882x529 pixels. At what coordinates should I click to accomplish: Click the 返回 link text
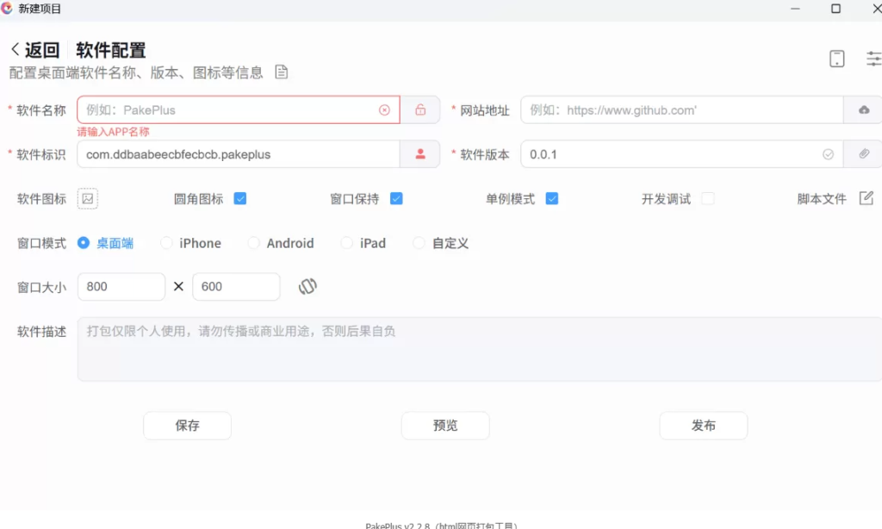tap(41, 50)
